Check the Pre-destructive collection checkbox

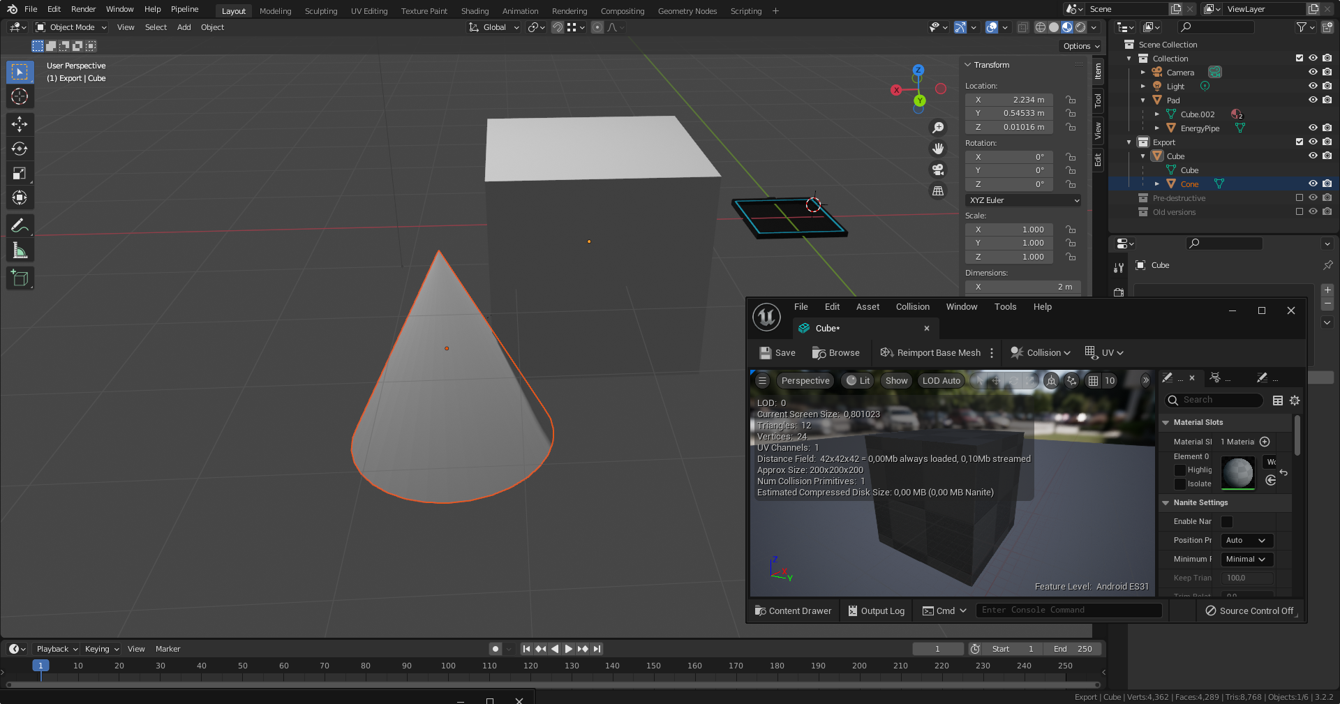pos(1299,197)
